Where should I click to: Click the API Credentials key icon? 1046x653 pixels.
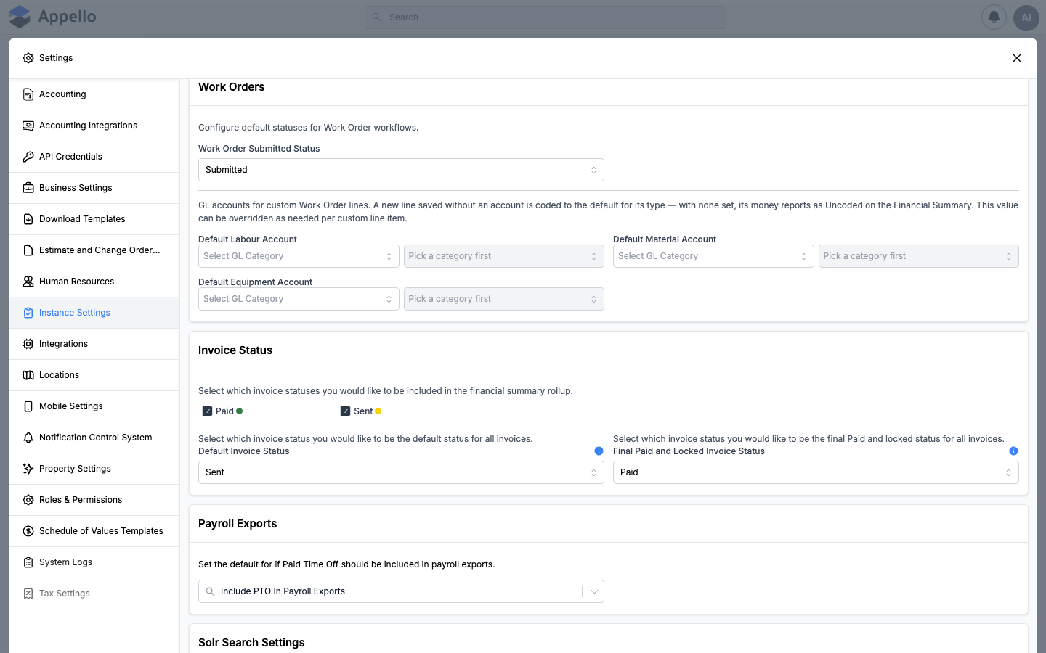click(x=28, y=157)
